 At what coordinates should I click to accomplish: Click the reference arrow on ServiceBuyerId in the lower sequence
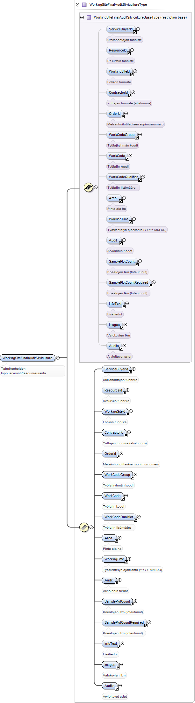(x=130, y=372)
